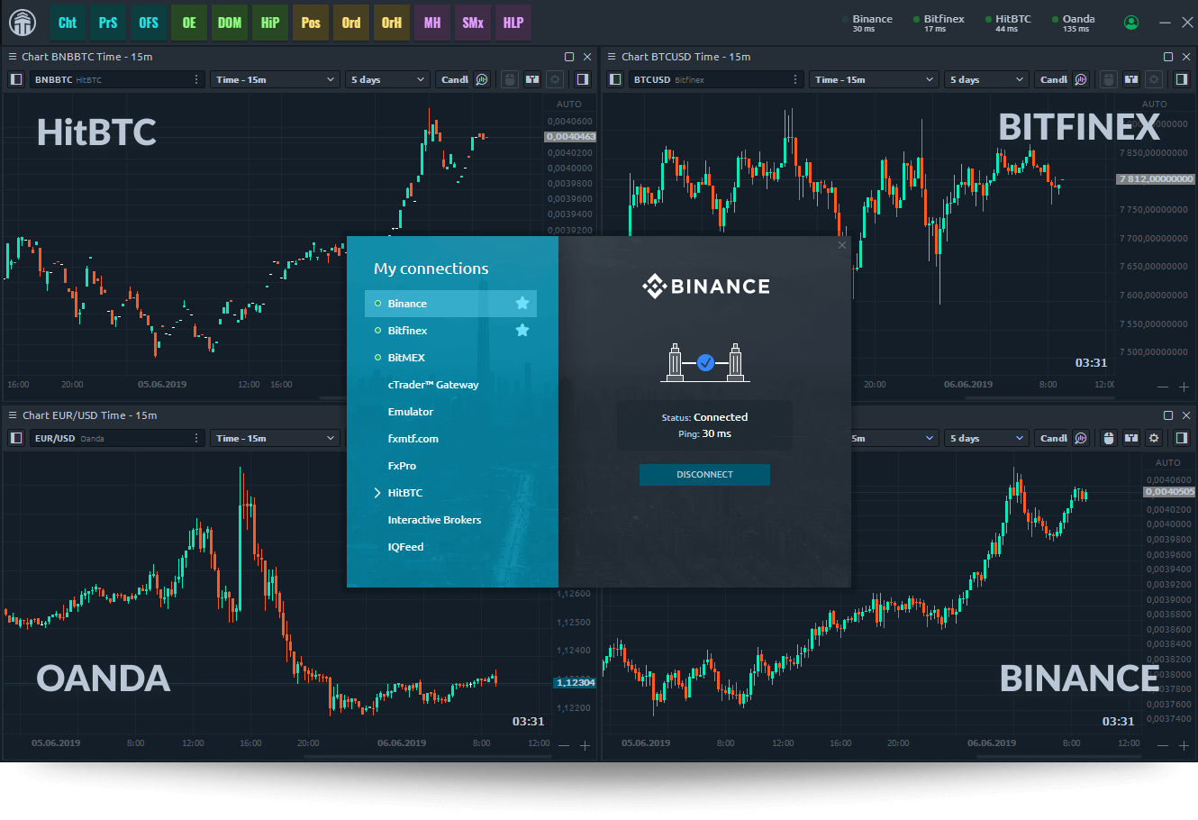Toggle the Bitfinex favorite star

tap(522, 331)
